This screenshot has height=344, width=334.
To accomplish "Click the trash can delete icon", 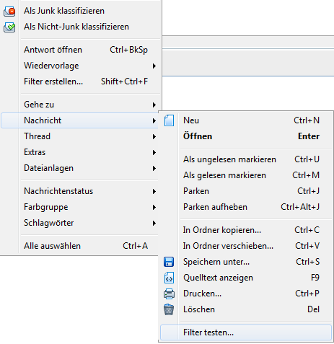I will 169,309.
